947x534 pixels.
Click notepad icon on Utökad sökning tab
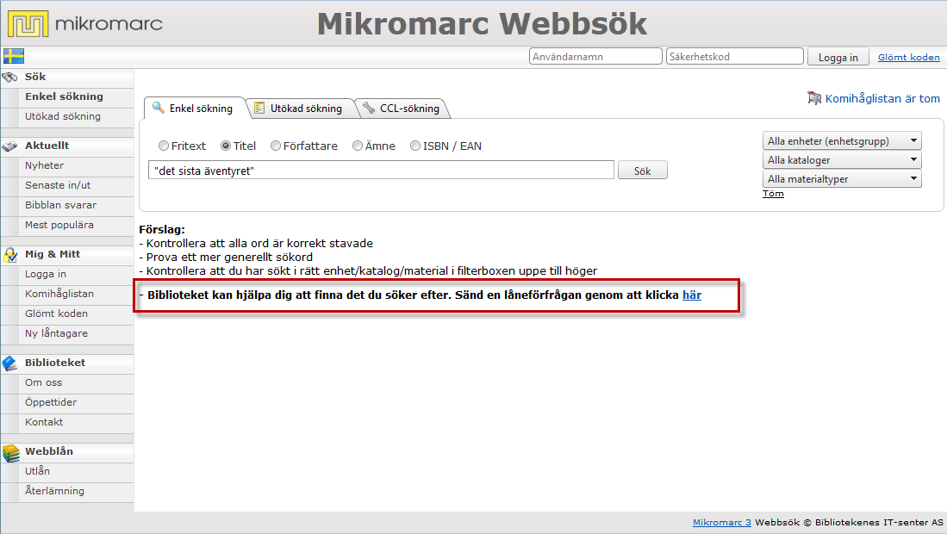[259, 108]
